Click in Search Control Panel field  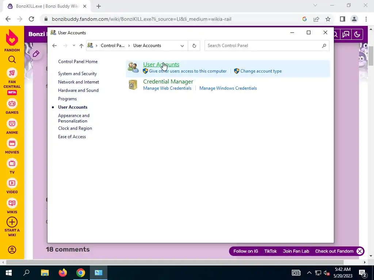coord(267,46)
